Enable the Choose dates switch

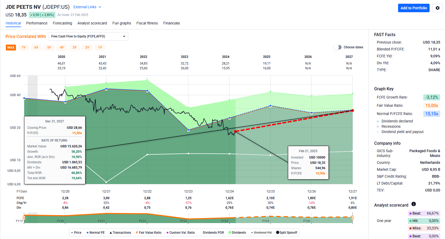click(x=338, y=47)
